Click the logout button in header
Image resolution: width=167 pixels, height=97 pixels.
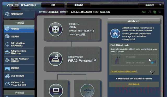click(x=53, y=5)
